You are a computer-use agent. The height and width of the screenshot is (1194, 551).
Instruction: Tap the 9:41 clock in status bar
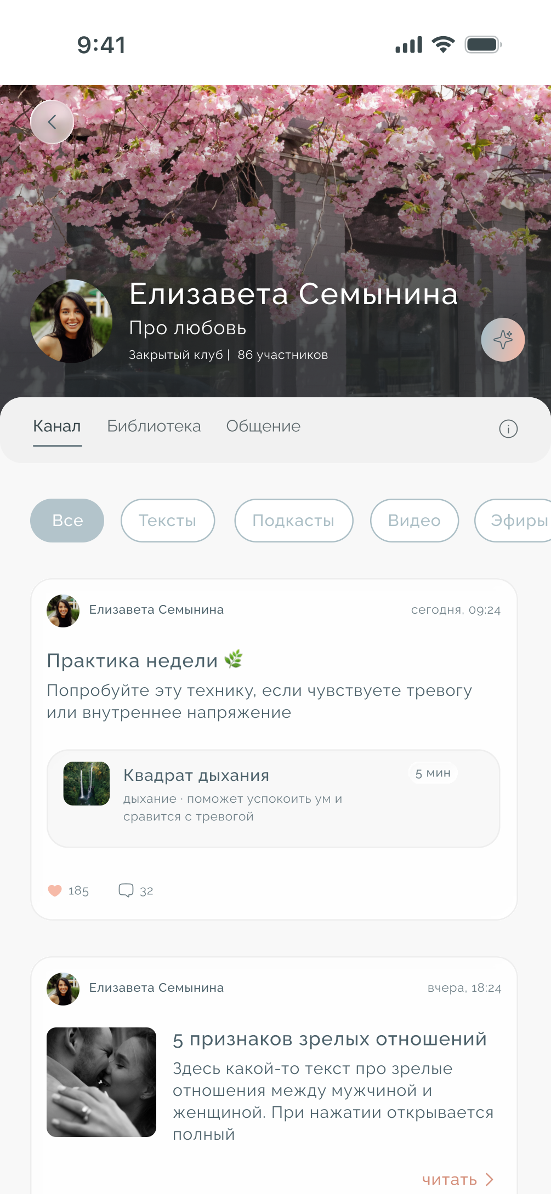pyautogui.click(x=101, y=45)
